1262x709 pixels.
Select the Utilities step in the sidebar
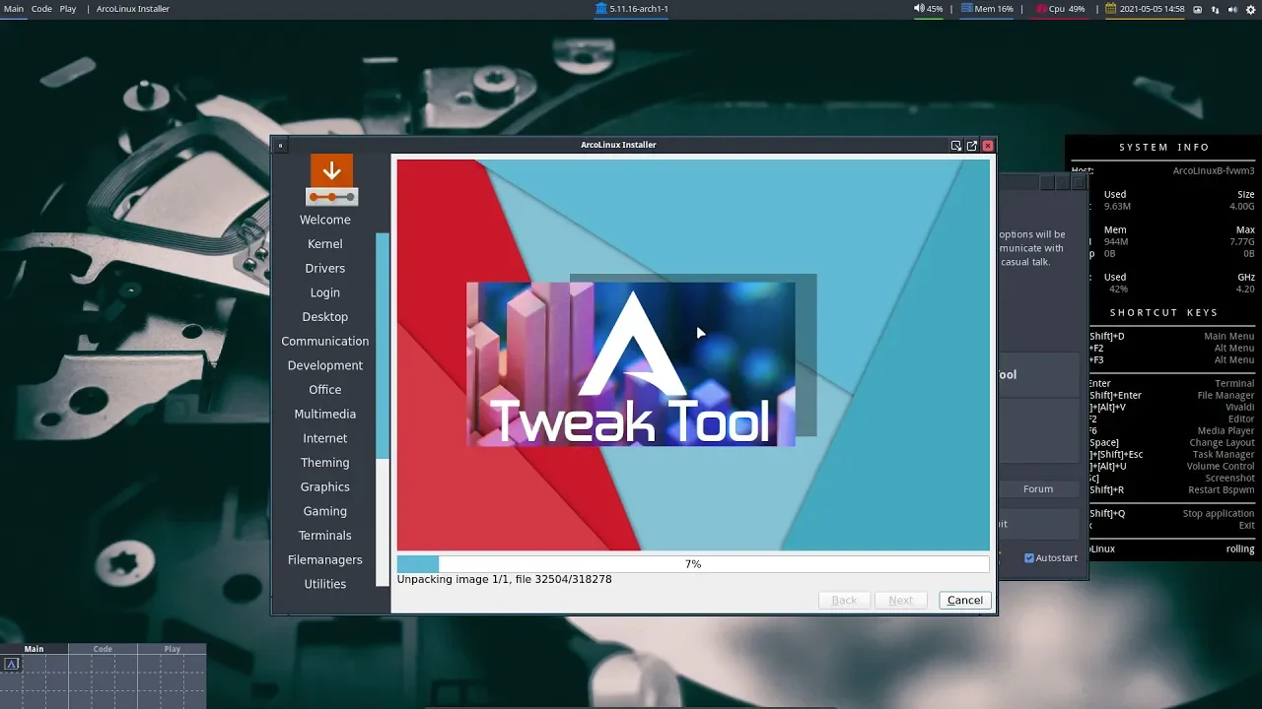[x=325, y=584]
